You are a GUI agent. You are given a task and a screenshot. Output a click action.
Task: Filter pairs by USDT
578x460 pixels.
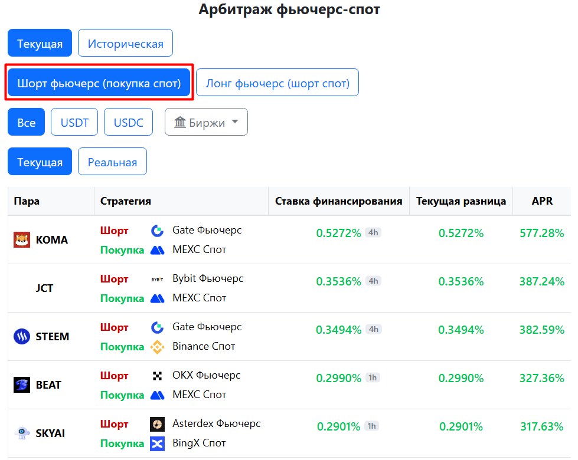coord(74,122)
